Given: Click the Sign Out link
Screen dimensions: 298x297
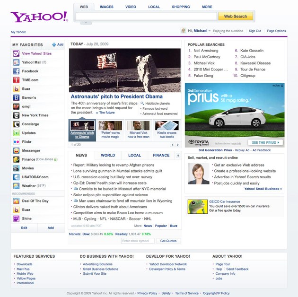Looking at the screenshot, I should click(255, 31).
